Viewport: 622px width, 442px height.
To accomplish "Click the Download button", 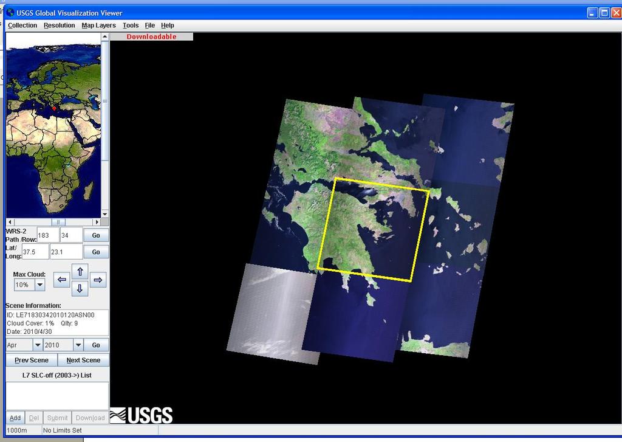I will [x=90, y=418].
